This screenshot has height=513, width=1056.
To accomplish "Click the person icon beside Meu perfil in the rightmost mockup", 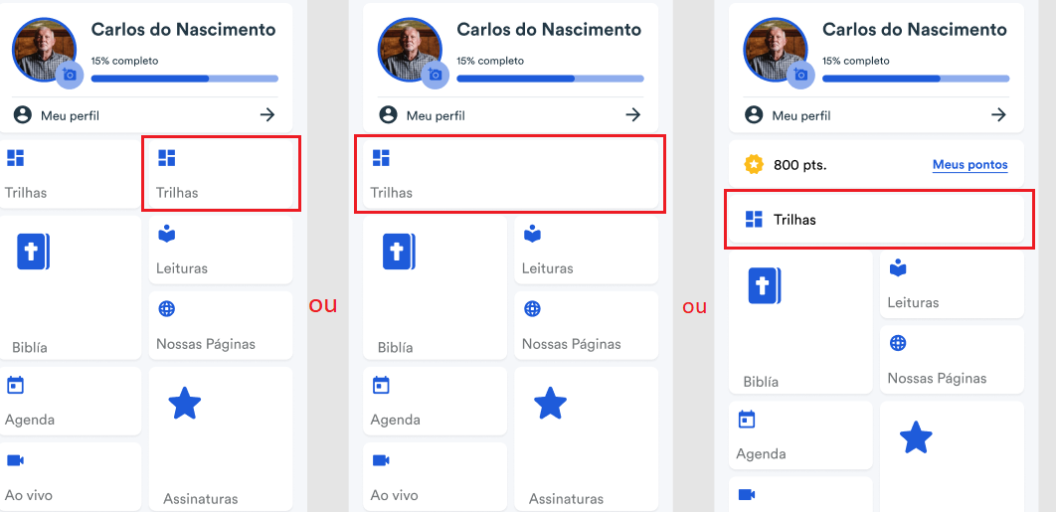I will [754, 115].
